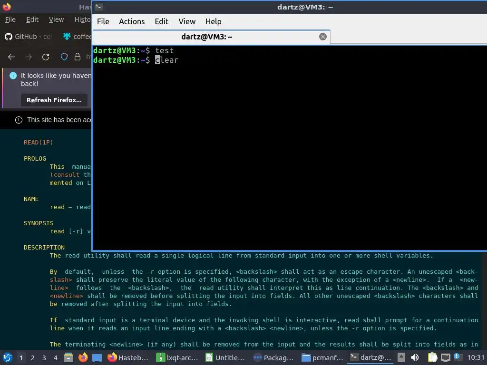Switch to workspace 4
This screenshot has width=487, height=365.
pos(56,358)
